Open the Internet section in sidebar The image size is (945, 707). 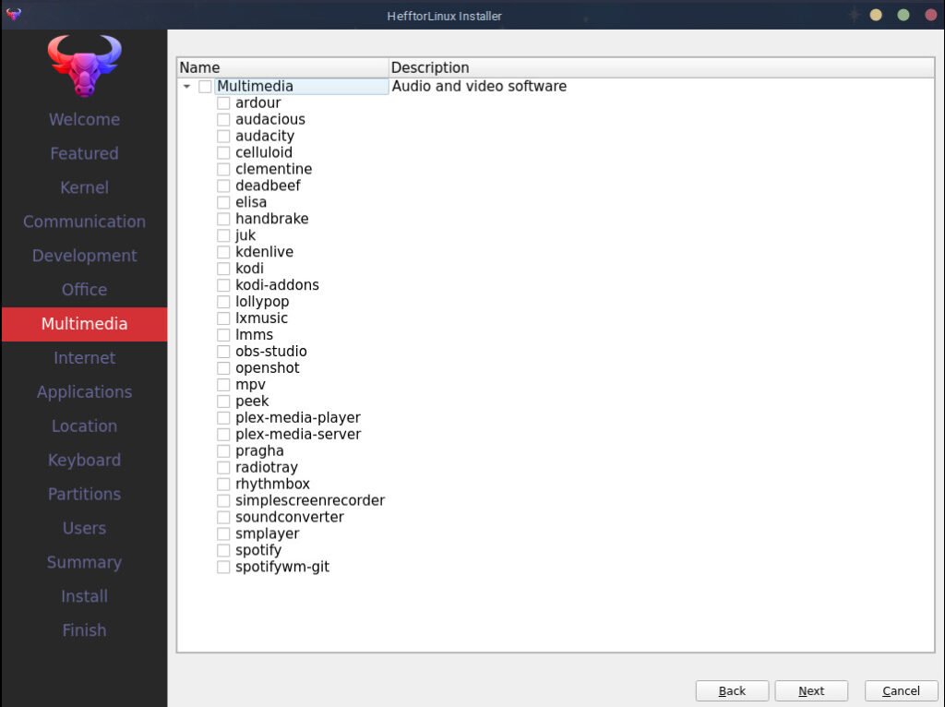84,358
